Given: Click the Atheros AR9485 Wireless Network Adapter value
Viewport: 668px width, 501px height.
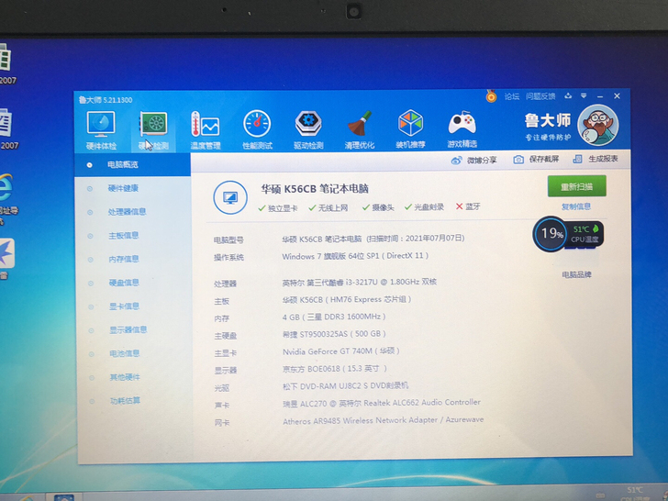Looking at the screenshot, I should click(383, 420).
